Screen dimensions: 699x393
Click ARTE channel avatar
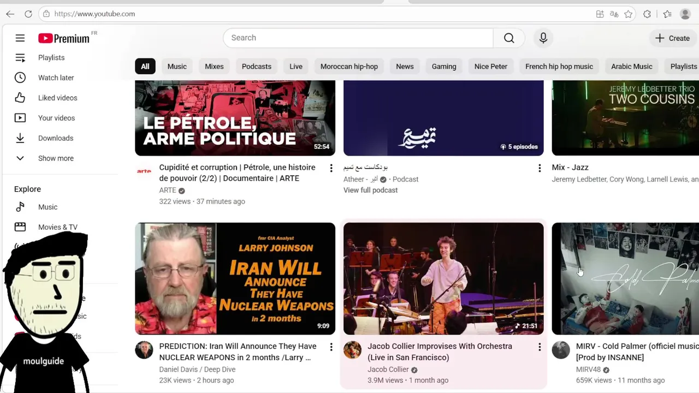[x=144, y=171]
